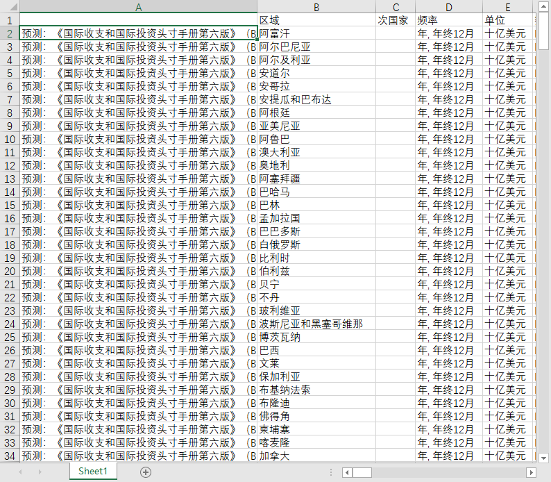
Task: Click vertical scrollbar up arrow
Action: click(543, 7)
